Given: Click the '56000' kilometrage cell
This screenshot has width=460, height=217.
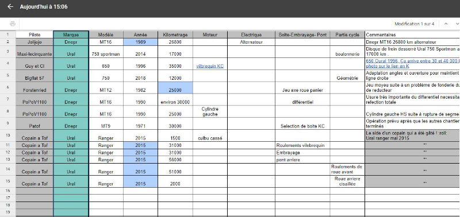Looking at the screenshot, I should pyautogui.click(x=175, y=160).
